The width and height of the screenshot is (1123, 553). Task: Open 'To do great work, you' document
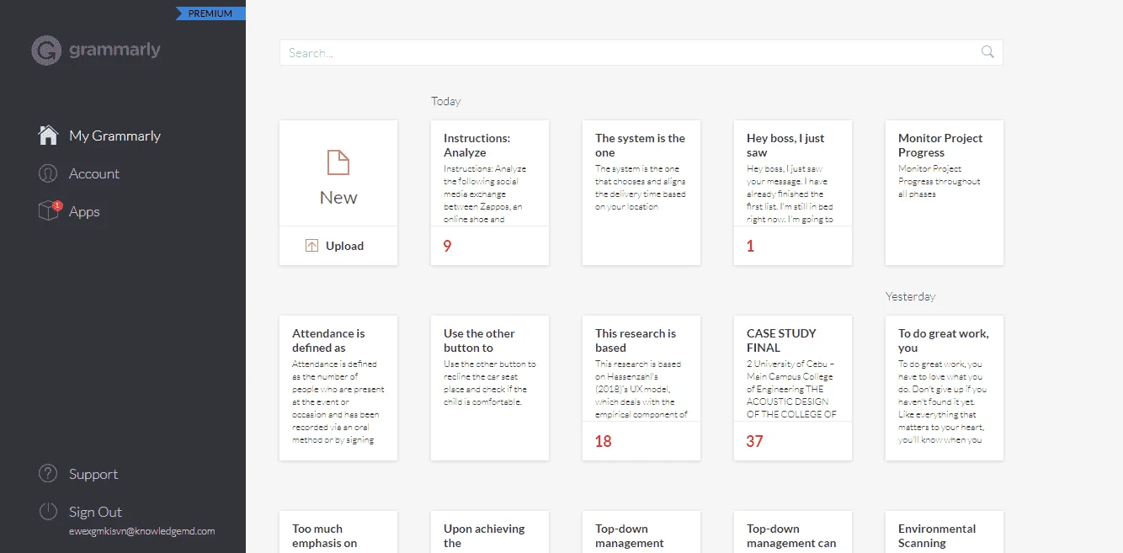click(x=945, y=388)
